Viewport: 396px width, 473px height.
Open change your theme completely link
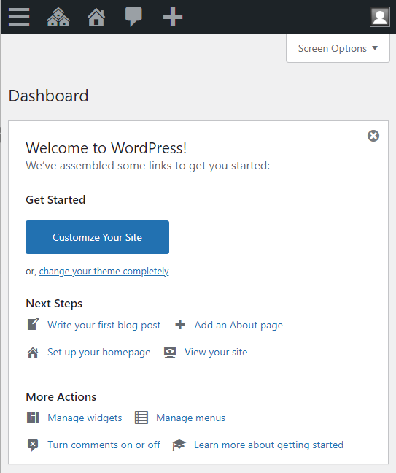[x=104, y=271]
